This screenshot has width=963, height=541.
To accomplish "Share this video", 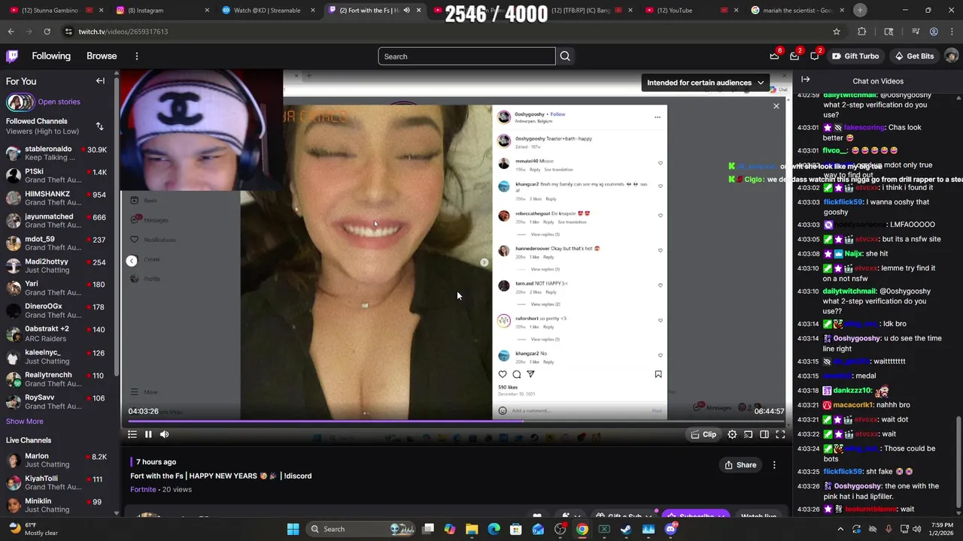I will 740,465.
